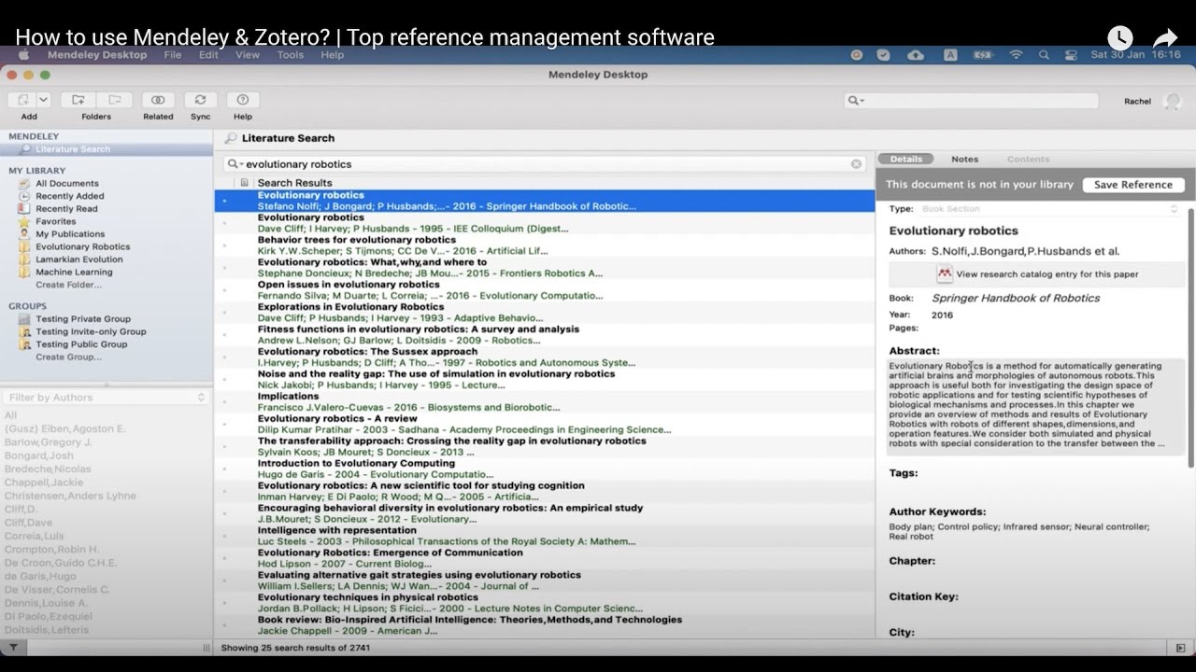
Task: Filter by author Cliff, Dave
Action: pos(28,523)
